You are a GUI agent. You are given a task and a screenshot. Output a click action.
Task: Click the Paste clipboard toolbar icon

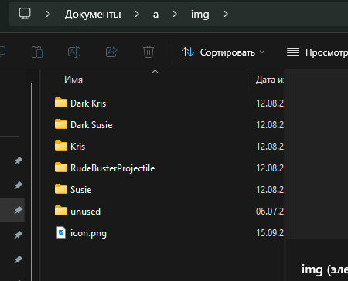pos(37,52)
